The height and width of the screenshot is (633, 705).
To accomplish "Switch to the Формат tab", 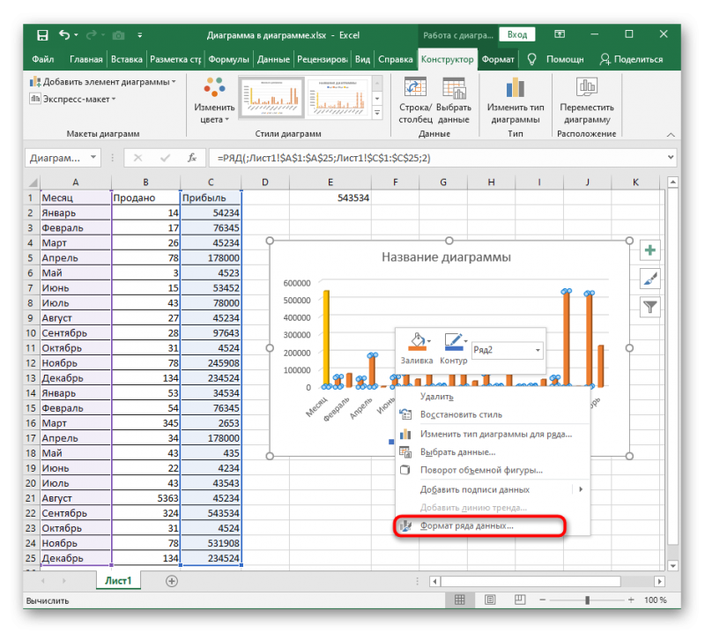I will [498, 59].
